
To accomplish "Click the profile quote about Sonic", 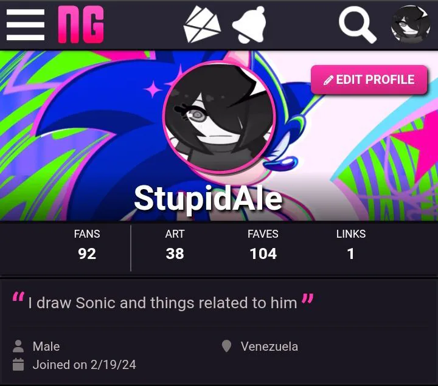I will point(163,303).
